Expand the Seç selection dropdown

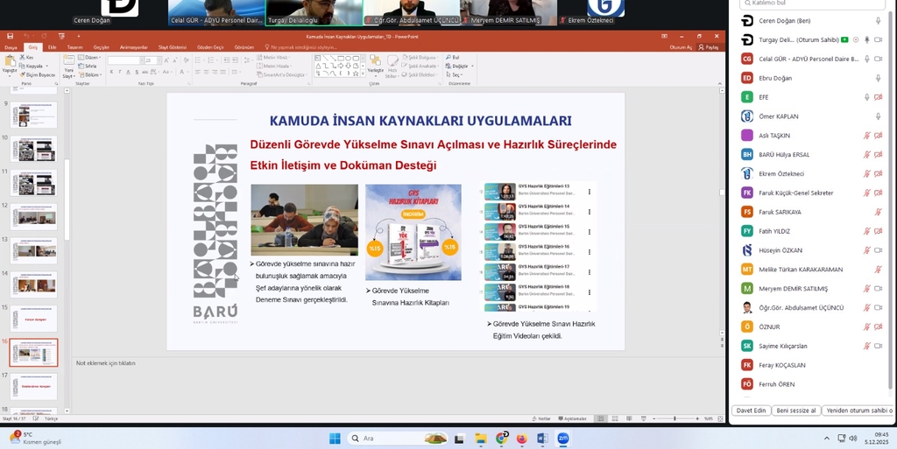coord(456,75)
